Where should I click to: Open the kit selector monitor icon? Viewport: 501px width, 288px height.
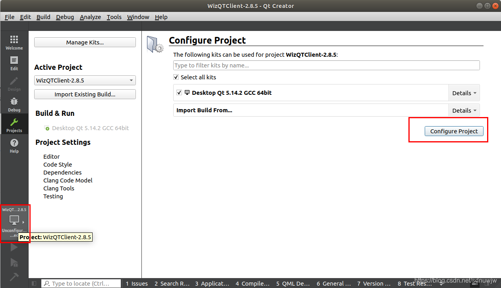click(14, 220)
